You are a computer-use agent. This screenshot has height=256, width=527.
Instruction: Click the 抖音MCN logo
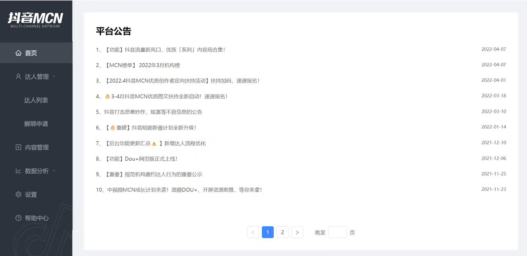[35, 20]
